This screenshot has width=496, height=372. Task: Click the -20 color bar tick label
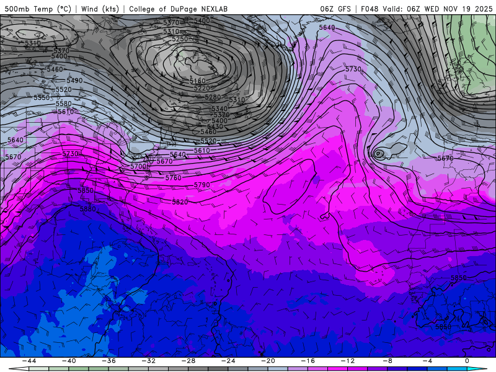pyautogui.click(x=268, y=361)
